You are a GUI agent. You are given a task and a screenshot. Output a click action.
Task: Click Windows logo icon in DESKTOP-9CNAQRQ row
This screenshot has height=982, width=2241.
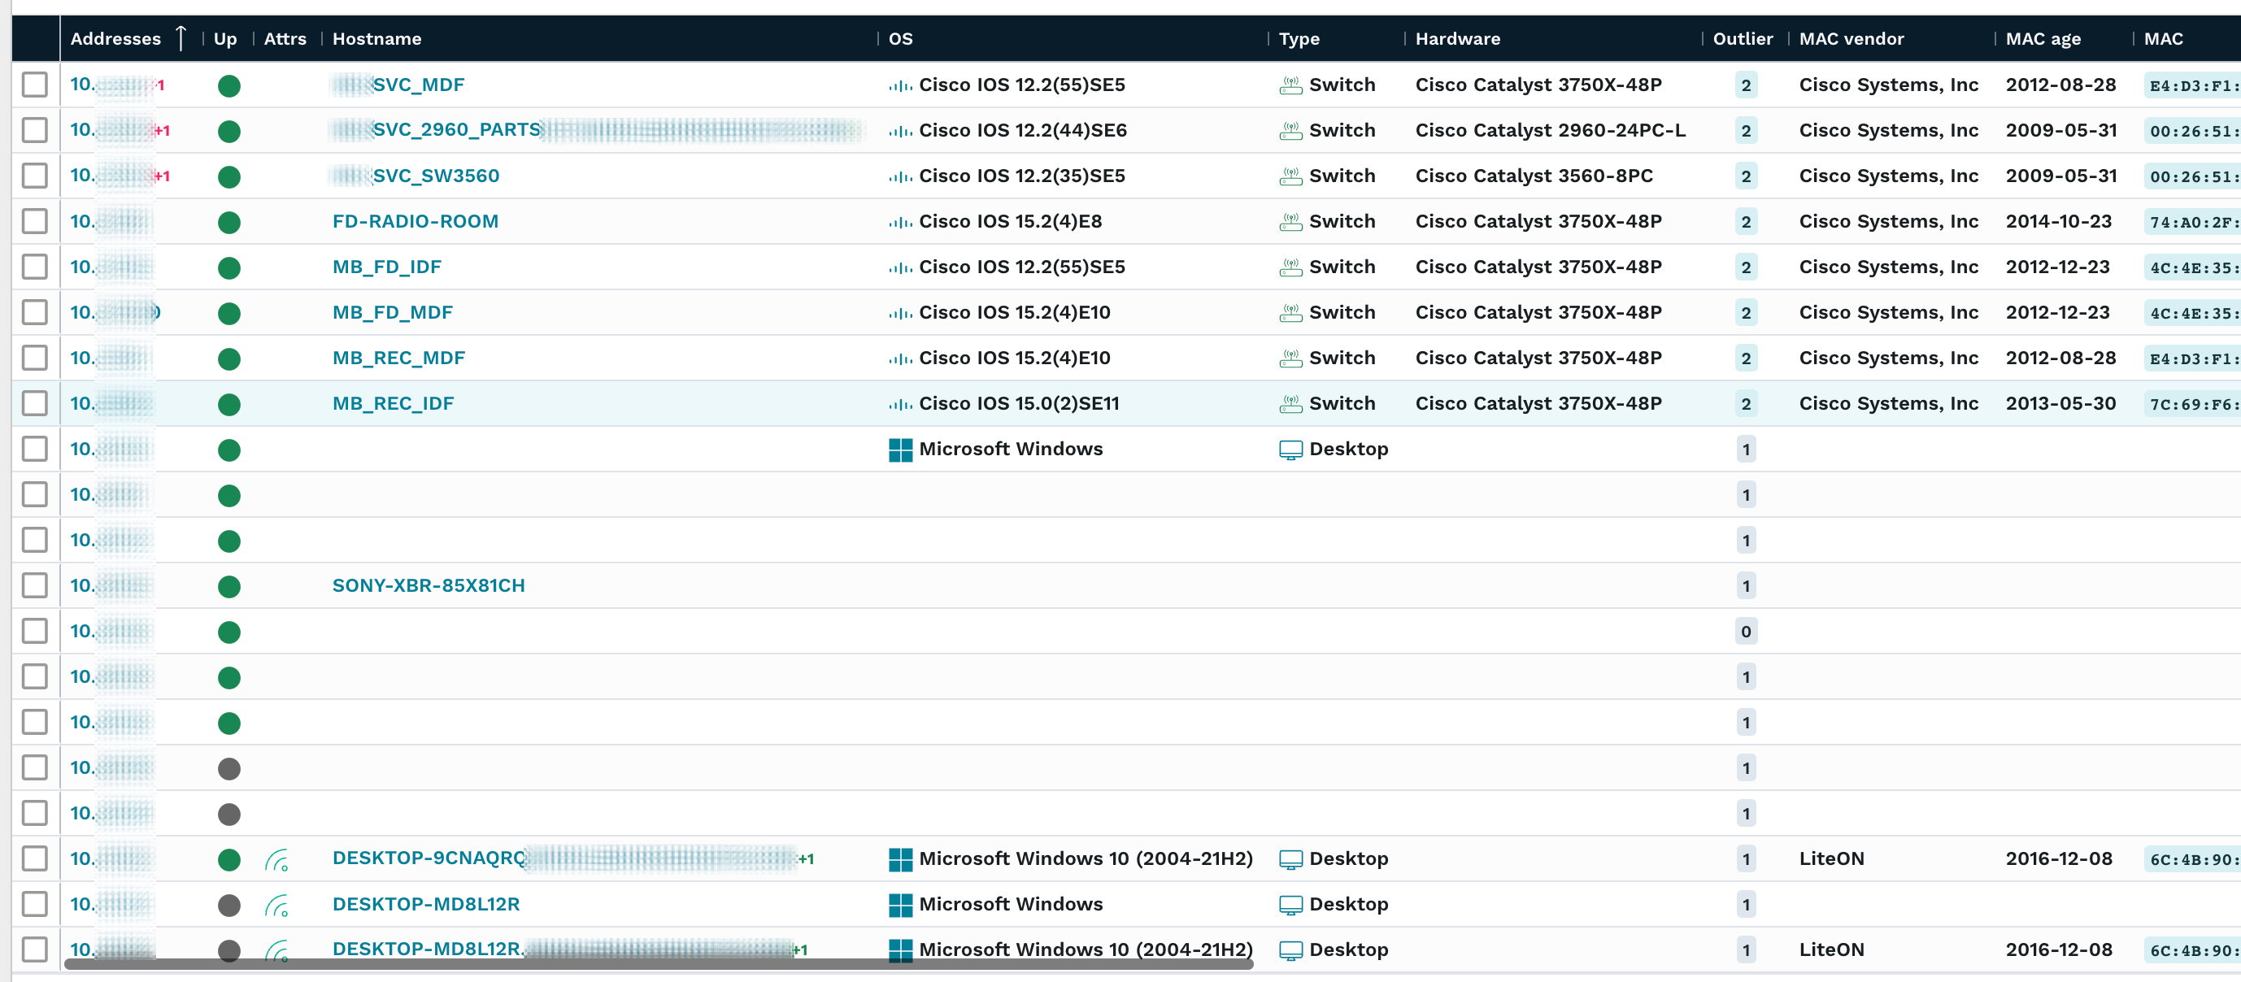click(900, 859)
